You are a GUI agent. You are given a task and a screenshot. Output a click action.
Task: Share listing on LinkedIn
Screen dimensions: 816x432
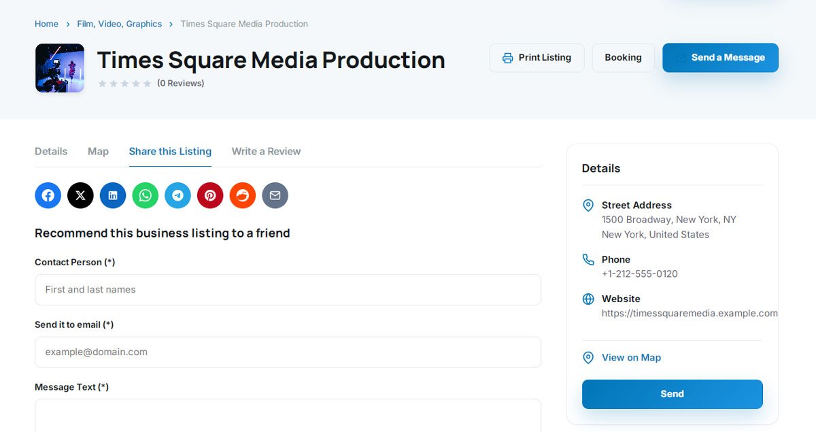tap(113, 195)
